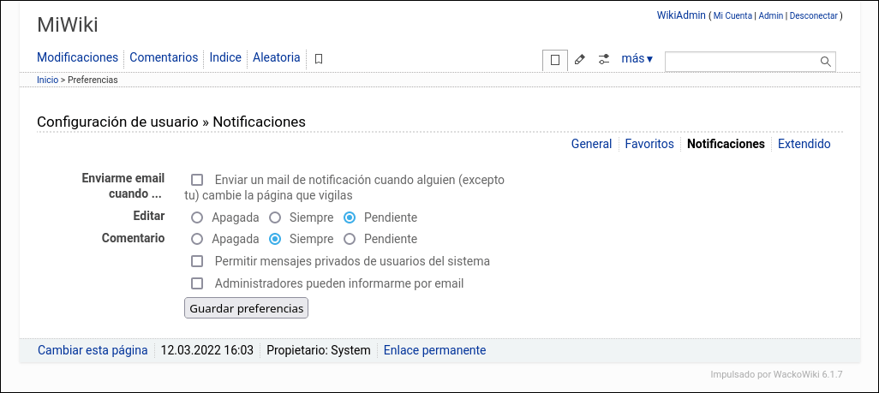Open the page properties sliders icon
879x393 pixels.
[604, 60]
